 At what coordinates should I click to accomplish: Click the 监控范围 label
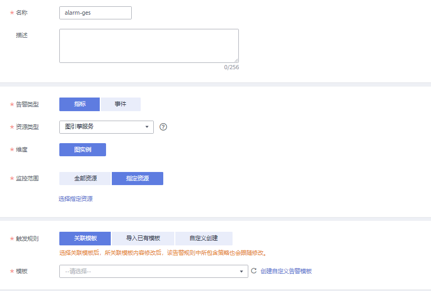tap(27, 178)
